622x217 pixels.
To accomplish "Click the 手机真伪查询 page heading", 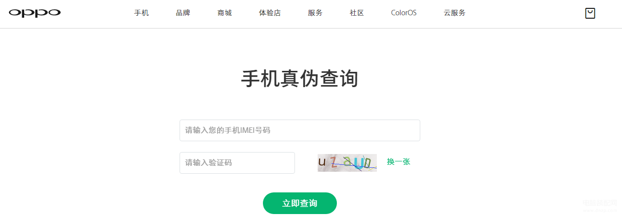I will pyautogui.click(x=300, y=79).
